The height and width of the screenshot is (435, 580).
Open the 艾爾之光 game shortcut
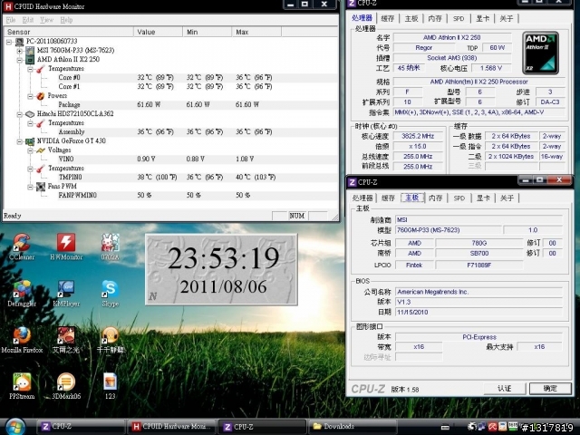(66, 340)
